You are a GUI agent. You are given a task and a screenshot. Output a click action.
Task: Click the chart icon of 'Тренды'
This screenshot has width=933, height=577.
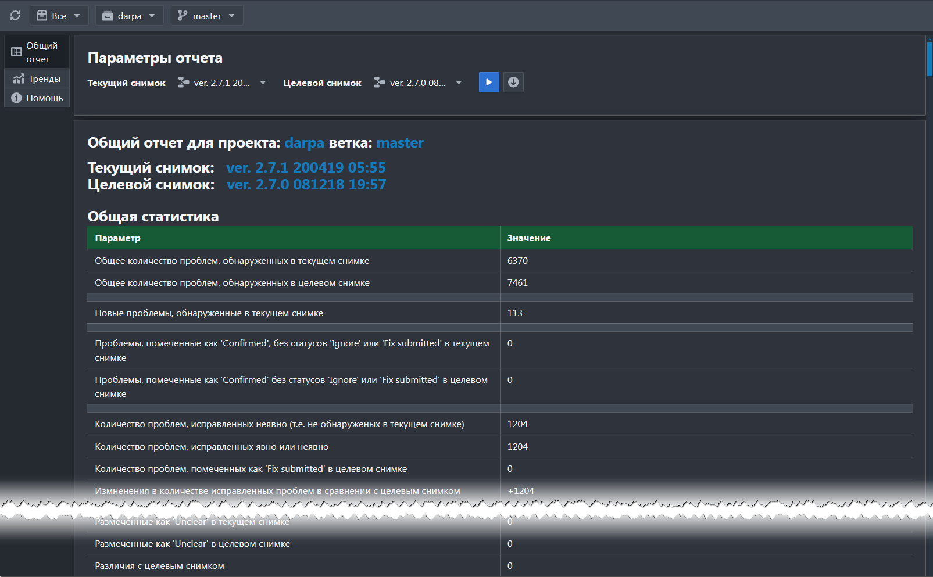coord(19,78)
